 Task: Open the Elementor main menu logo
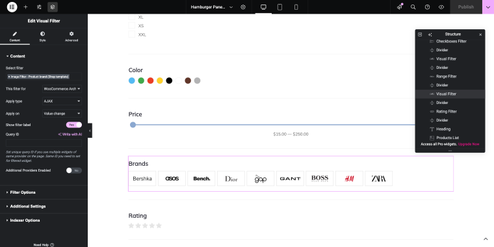(12, 7)
